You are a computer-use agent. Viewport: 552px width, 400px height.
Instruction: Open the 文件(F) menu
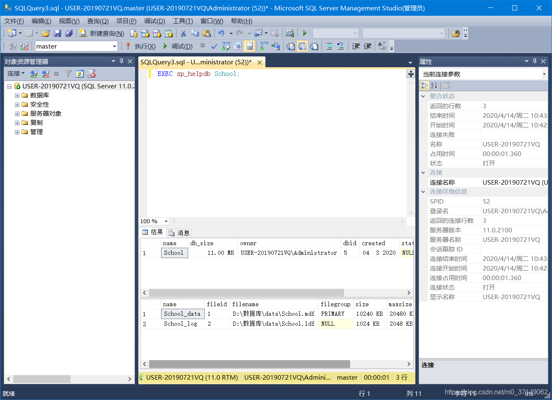click(x=14, y=21)
